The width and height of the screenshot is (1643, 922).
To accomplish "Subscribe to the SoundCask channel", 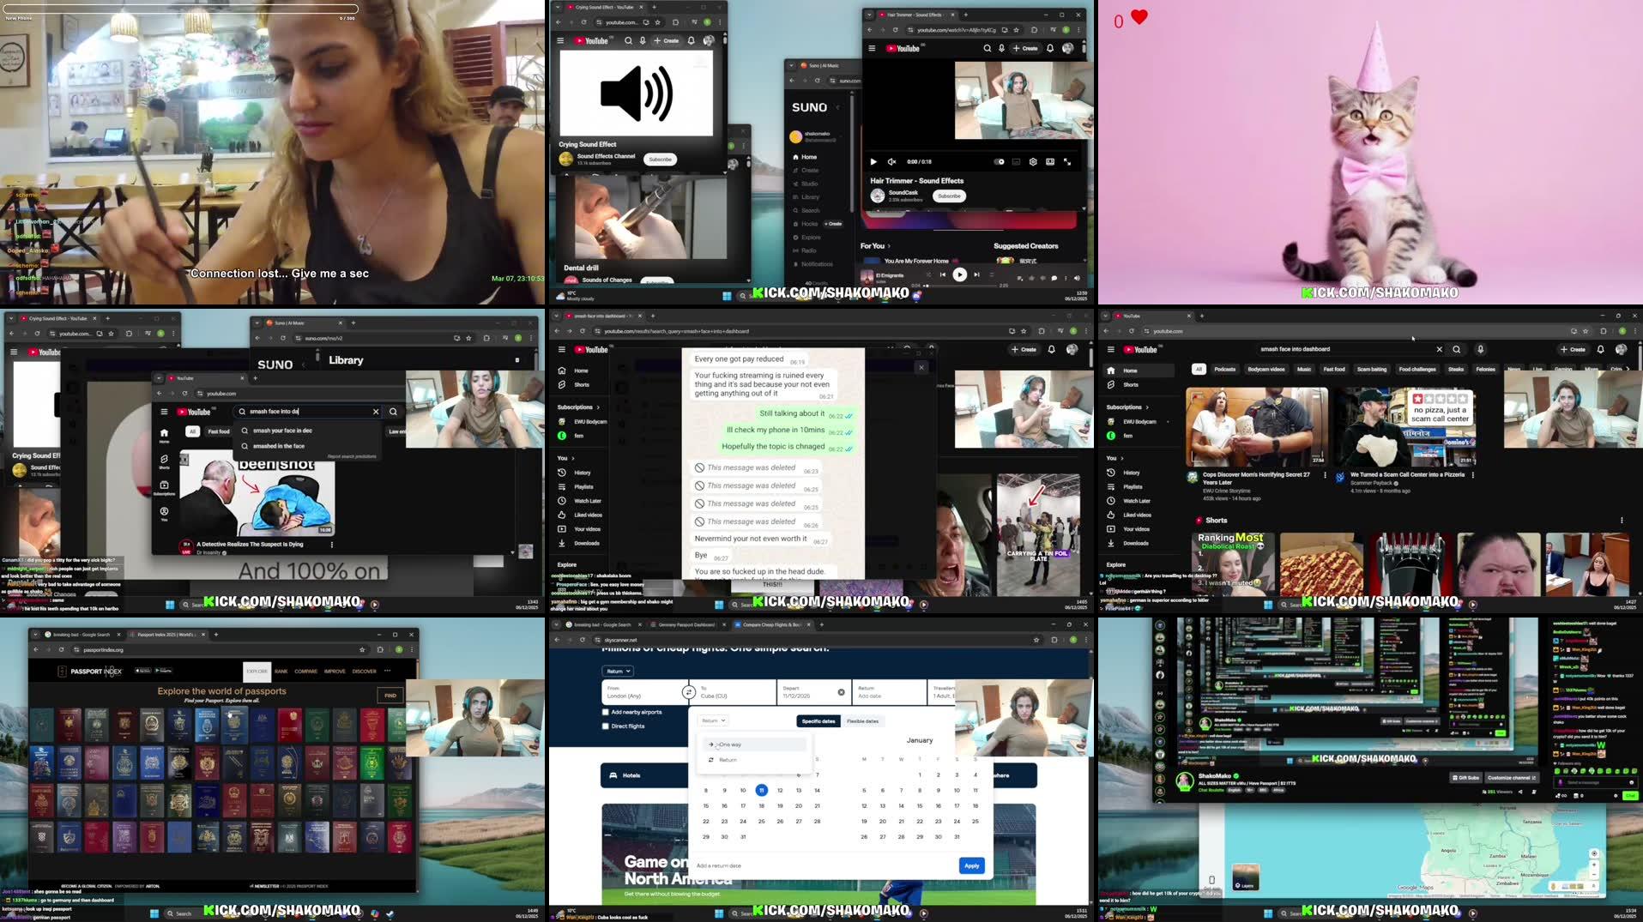I will [x=949, y=196].
